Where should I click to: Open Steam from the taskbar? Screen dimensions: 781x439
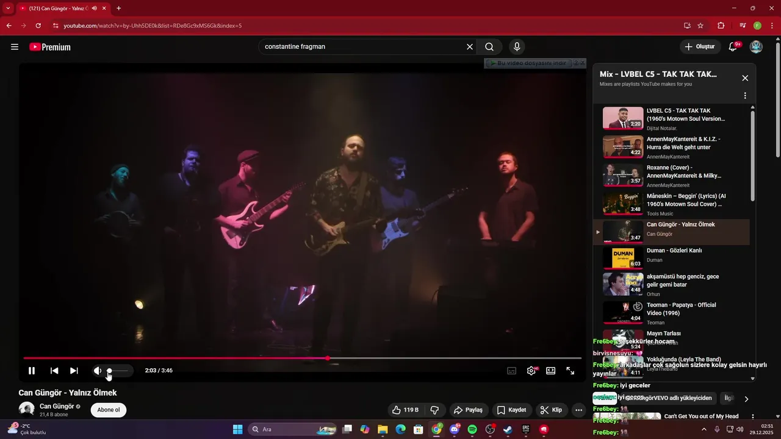tap(508, 429)
